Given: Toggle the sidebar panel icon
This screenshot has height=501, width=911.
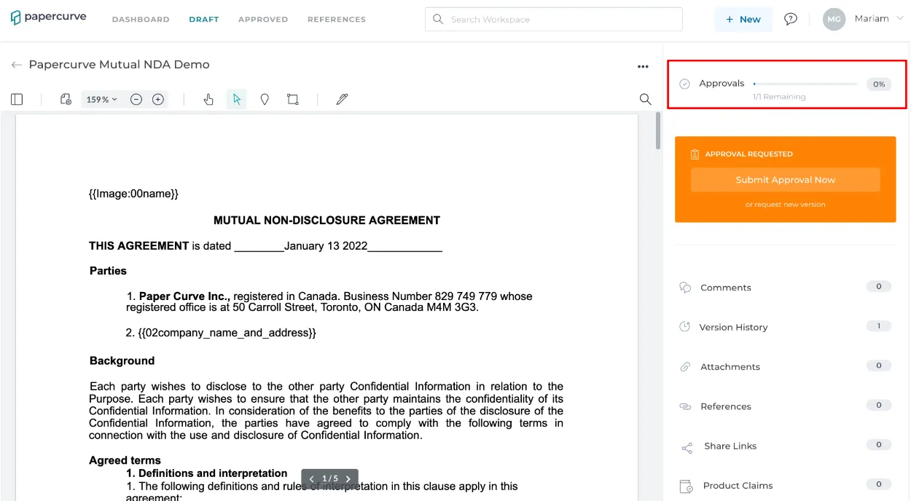Looking at the screenshot, I should (17, 99).
